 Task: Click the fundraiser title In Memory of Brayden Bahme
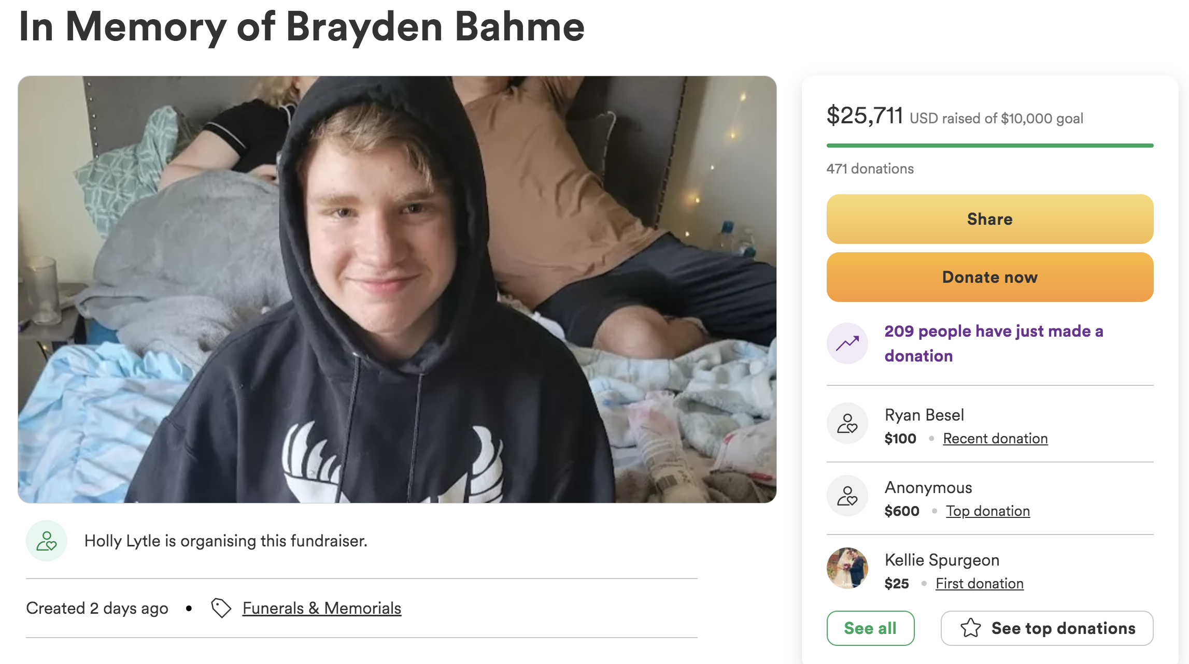(302, 27)
